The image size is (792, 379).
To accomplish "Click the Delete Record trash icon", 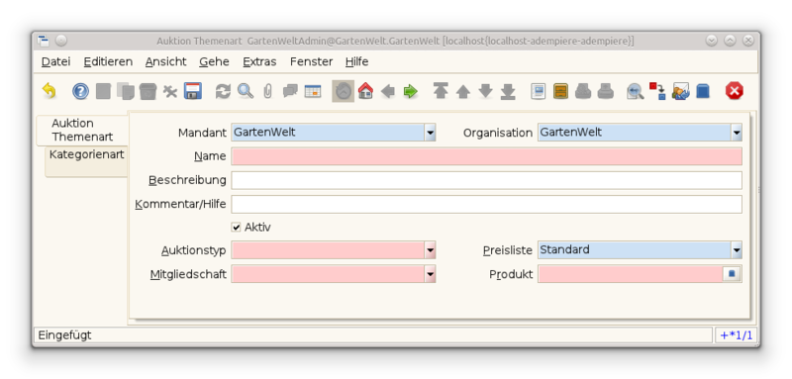I will click(x=148, y=91).
